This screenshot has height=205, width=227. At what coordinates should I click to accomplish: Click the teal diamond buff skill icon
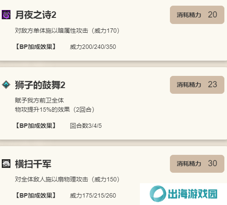(x=6, y=85)
